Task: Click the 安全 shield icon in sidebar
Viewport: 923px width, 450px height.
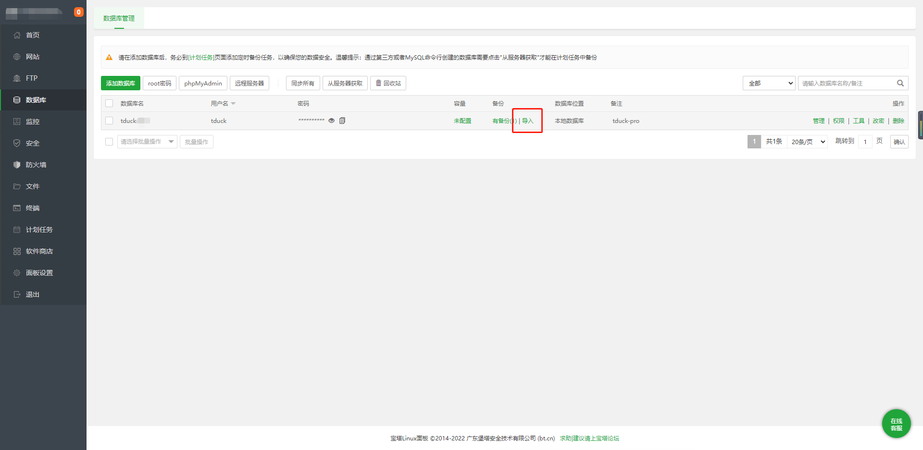Action: tap(17, 143)
